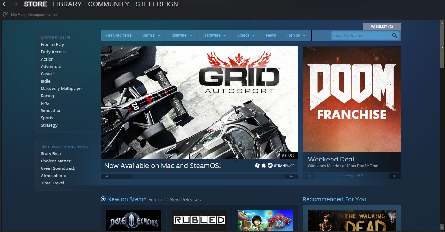Click the SteamPlay logo on GRID banner

[281, 166]
